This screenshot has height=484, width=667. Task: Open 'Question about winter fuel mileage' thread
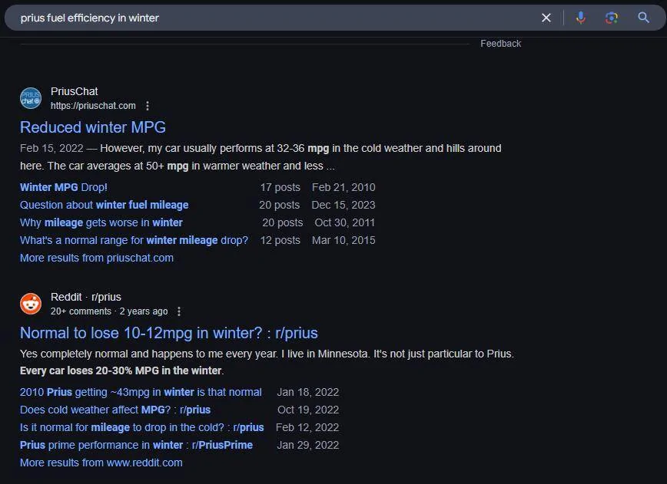click(105, 205)
